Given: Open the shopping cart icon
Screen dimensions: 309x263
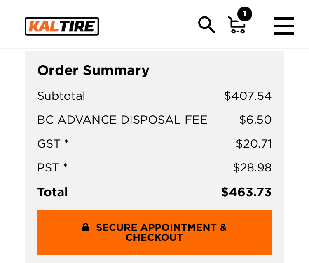Looking at the screenshot, I should coord(236,26).
